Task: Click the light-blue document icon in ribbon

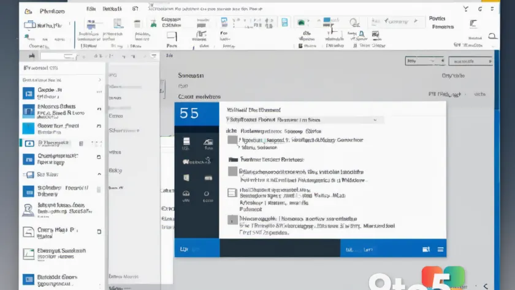Action: click(x=284, y=22)
